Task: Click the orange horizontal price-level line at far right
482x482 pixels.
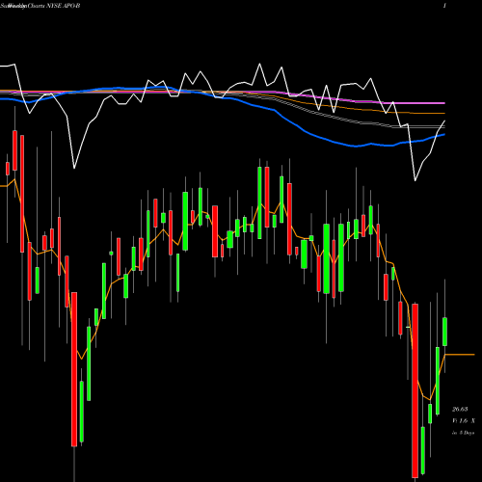Action: [460, 355]
